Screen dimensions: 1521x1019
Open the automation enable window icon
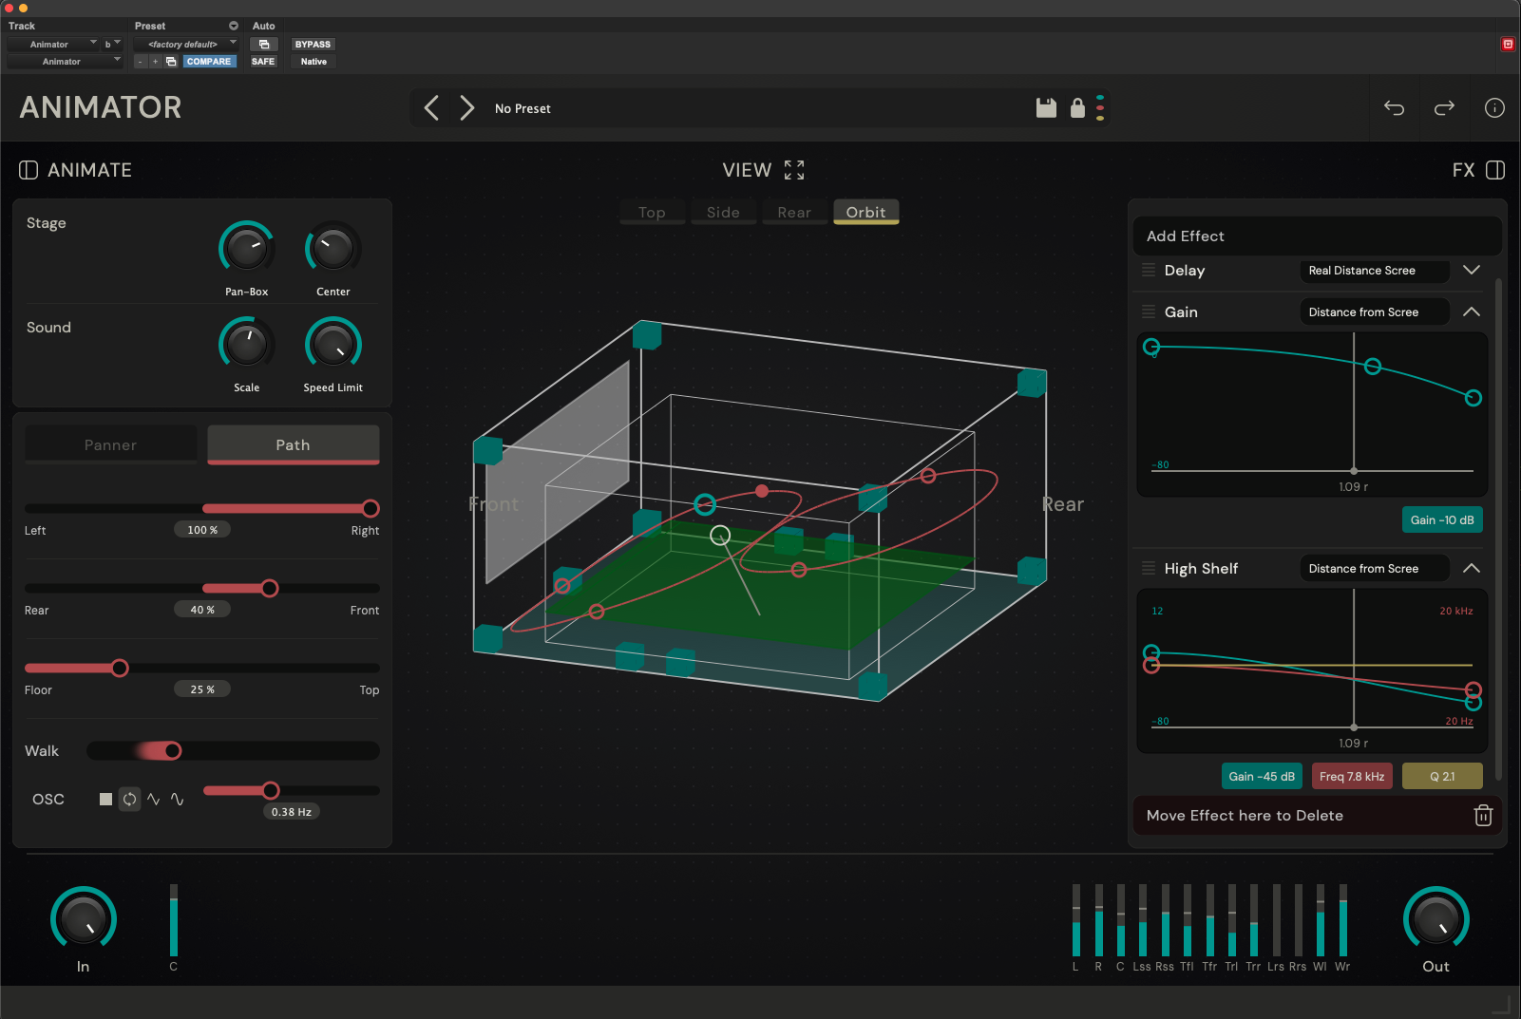pyautogui.click(x=264, y=45)
